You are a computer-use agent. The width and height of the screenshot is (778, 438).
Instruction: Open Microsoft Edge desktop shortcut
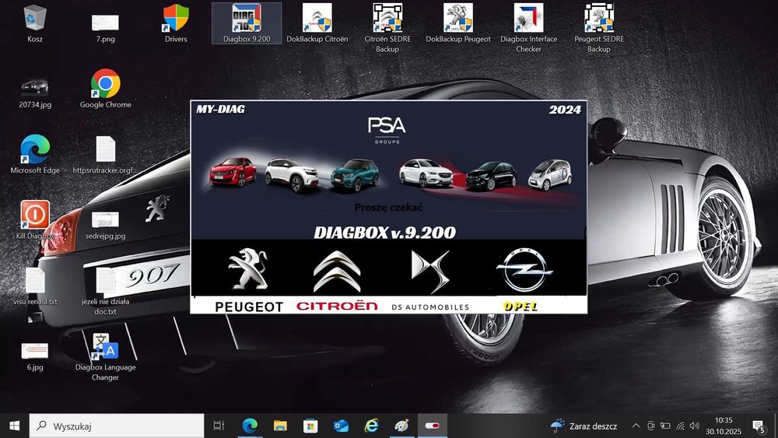point(35,154)
